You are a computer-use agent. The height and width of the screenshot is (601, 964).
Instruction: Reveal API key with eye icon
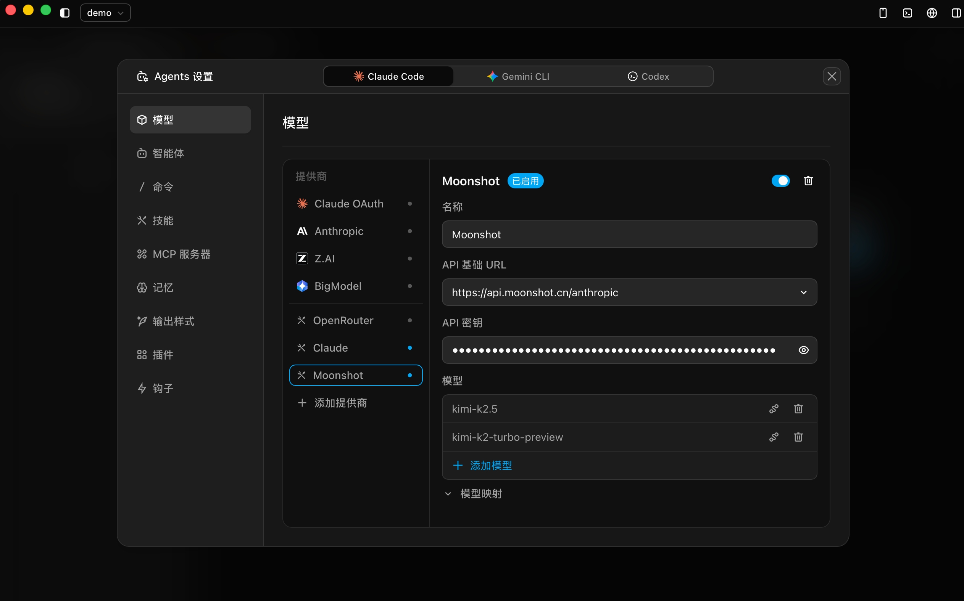pyautogui.click(x=803, y=350)
